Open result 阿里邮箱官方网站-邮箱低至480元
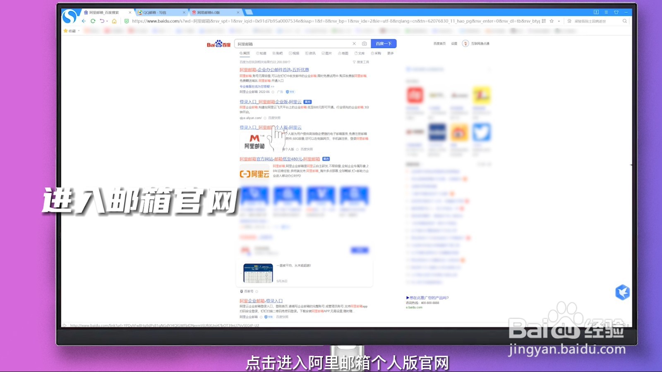The image size is (662, 372). (x=280, y=159)
